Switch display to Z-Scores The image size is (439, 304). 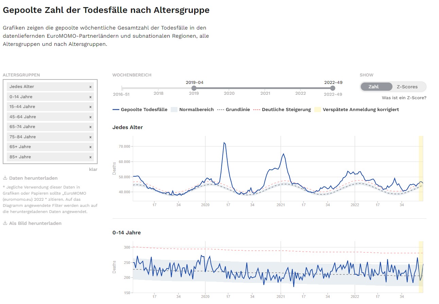(407, 87)
